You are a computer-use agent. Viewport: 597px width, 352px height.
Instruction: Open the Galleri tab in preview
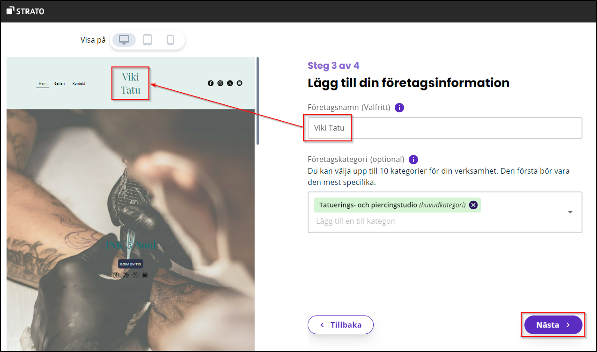click(59, 84)
